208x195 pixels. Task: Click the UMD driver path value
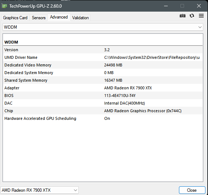click(152, 57)
